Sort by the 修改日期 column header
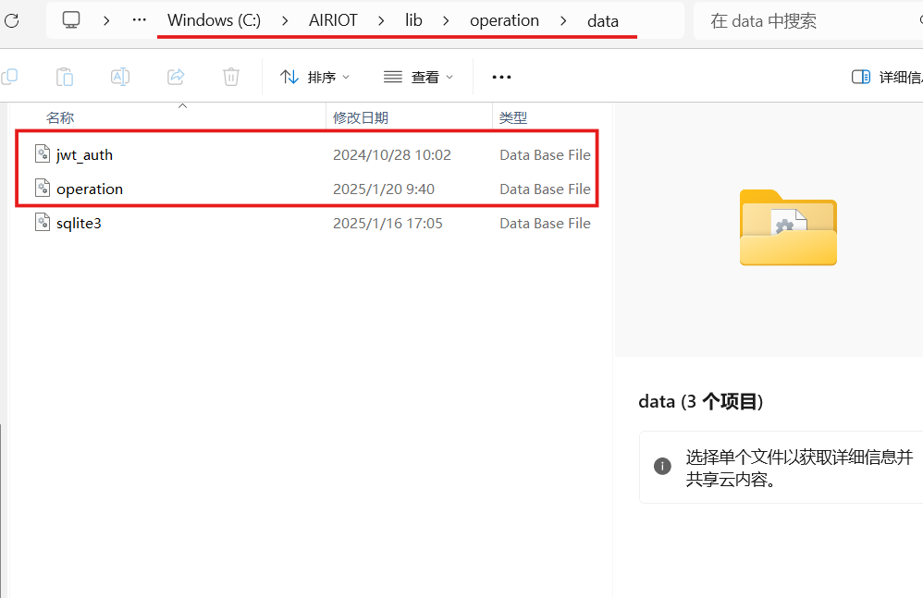Viewport: 923px width, 598px height. coord(361,117)
